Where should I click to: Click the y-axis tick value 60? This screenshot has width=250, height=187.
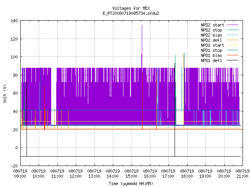click(15, 93)
